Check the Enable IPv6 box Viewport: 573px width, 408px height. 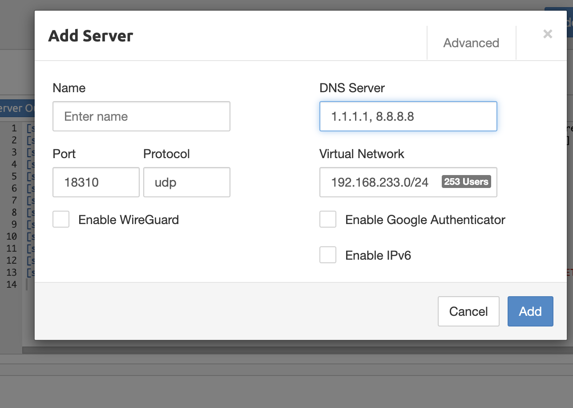point(328,255)
